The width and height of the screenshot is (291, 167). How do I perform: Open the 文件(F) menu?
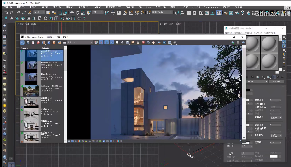(8, 7)
